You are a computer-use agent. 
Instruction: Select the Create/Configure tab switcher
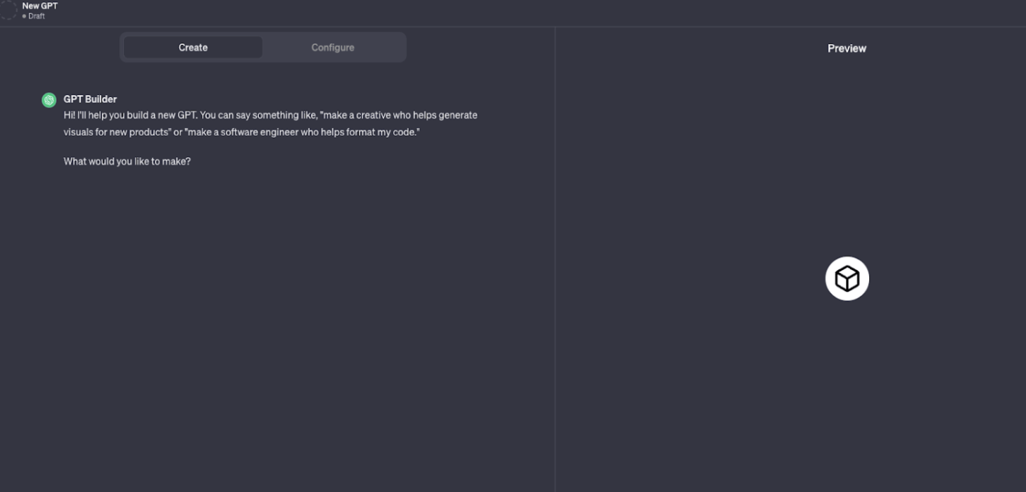pyautogui.click(x=262, y=47)
